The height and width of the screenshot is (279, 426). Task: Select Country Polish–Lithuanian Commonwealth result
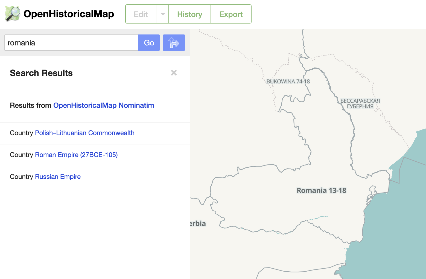(85, 133)
